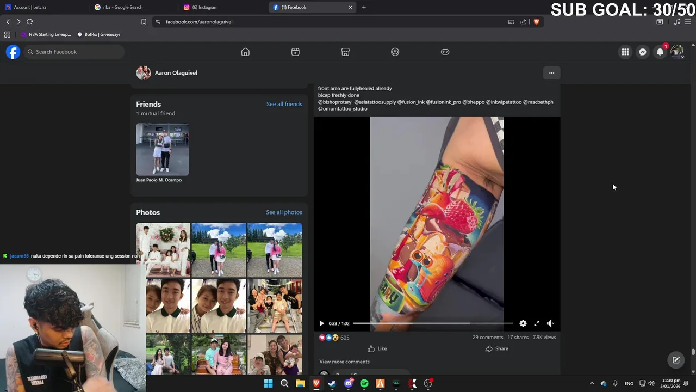696x392 pixels.
Task: Open NBA Starting Lineup bookmark
Action: pos(46,34)
